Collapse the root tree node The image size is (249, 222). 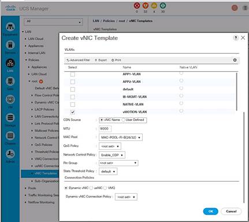[x=29, y=81]
